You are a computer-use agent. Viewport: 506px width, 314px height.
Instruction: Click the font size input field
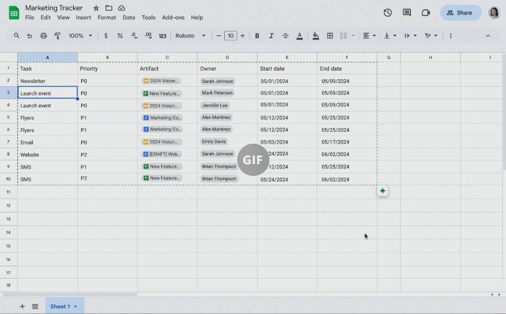click(230, 36)
